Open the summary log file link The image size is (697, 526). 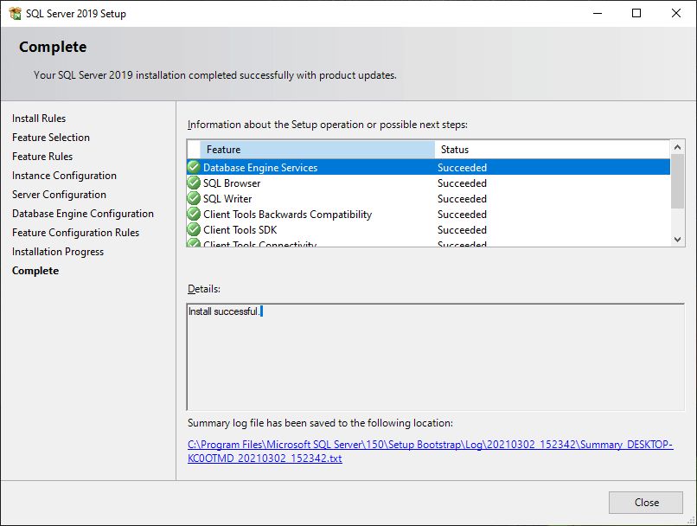tap(431, 452)
